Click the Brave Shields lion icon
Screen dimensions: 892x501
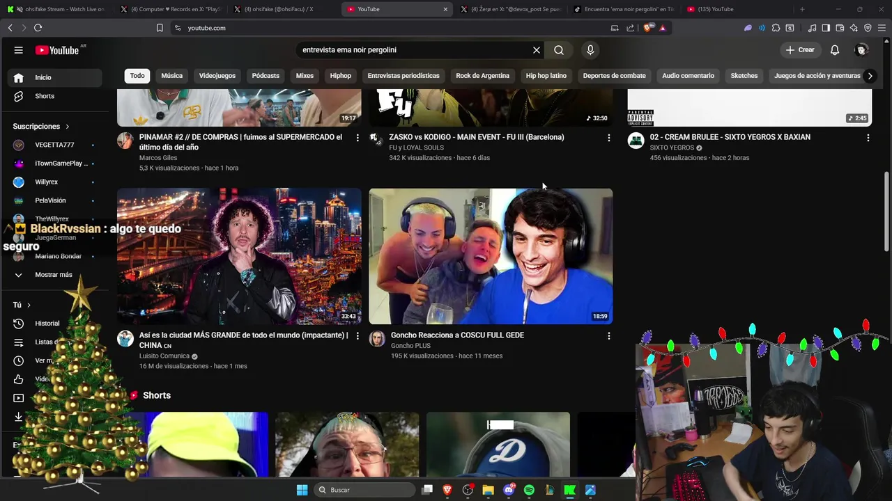pos(649,28)
